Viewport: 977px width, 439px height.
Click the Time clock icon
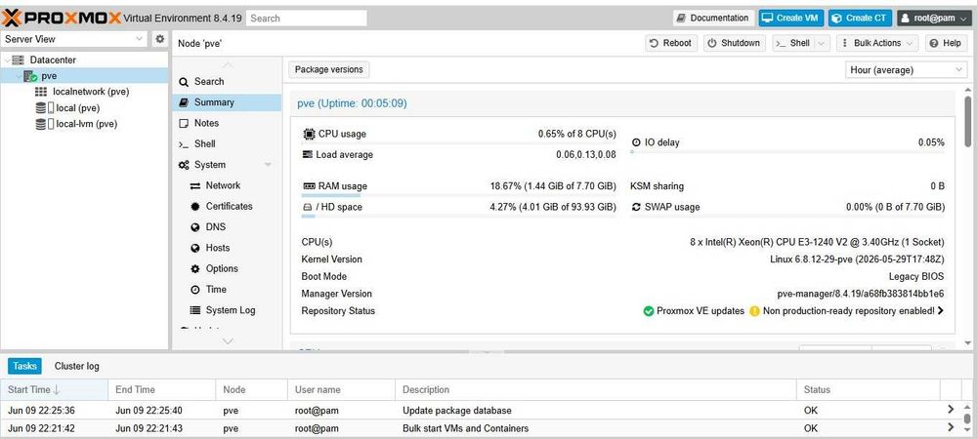(x=195, y=290)
